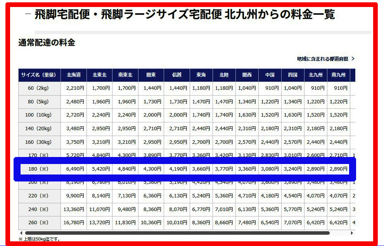The image size is (384, 246).
Task: Click the 7,480円 関西 cell in 260 row
Action: pos(247,223)
